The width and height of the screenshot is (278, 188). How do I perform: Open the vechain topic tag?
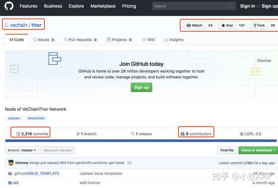(14, 118)
